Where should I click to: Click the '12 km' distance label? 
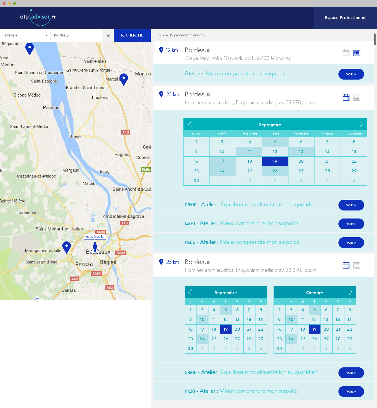pyautogui.click(x=172, y=50)
